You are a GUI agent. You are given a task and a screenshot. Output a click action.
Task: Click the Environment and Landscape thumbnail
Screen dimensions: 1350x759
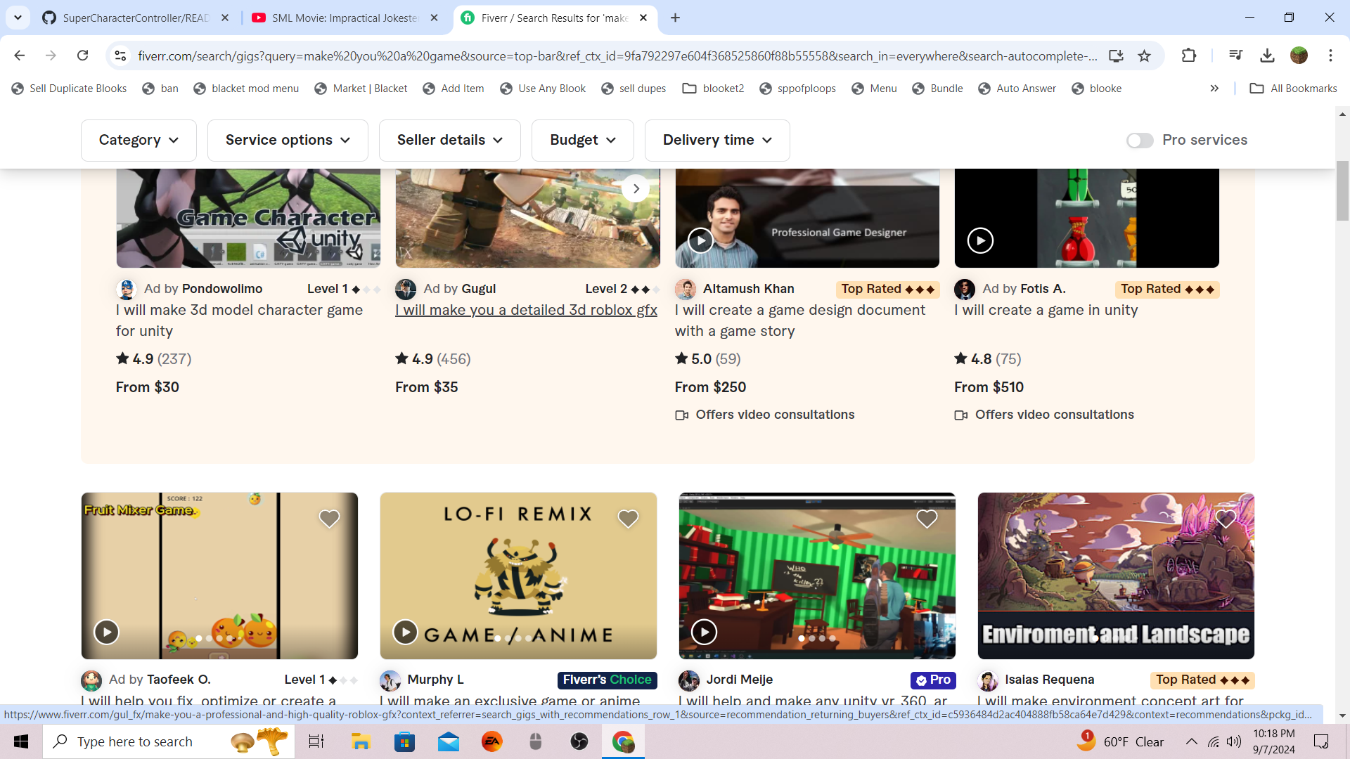tap(1115, 576)
